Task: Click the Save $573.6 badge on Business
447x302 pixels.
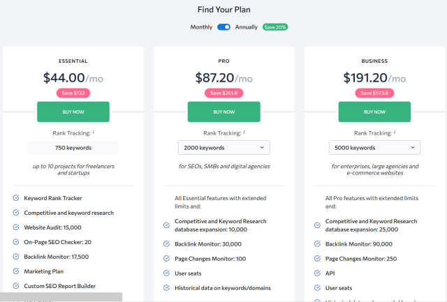Action: (x=374, y=93)
